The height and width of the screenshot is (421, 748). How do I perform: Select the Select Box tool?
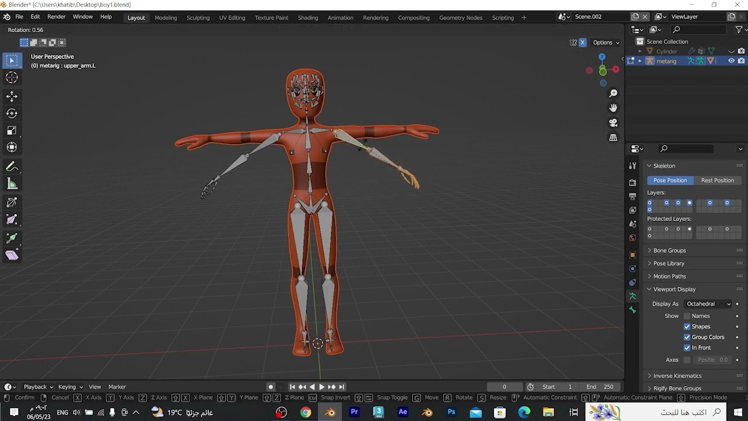point(12,60)
